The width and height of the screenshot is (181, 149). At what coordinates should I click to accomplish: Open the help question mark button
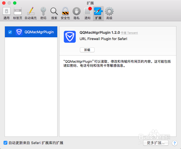tap(174, 143)
